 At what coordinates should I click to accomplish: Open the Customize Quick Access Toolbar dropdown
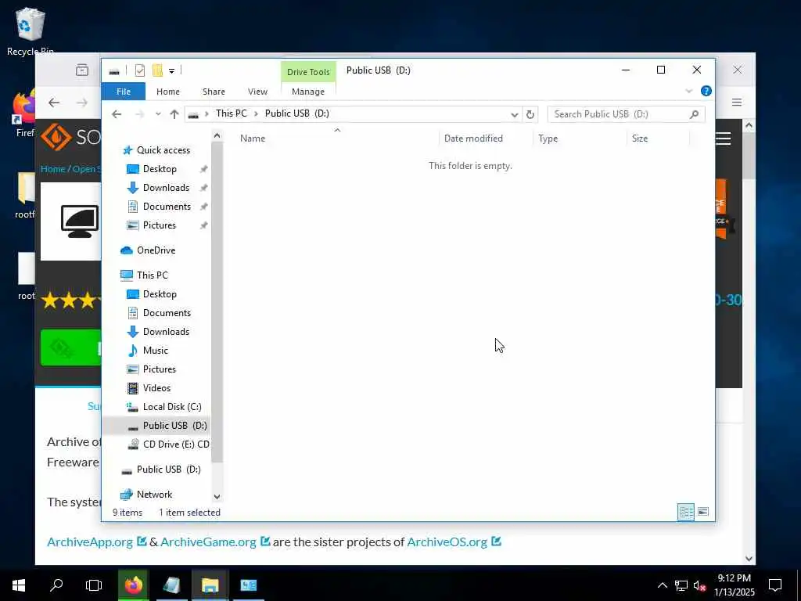pos(171,71)
